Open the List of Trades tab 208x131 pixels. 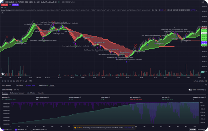[31, 93]
